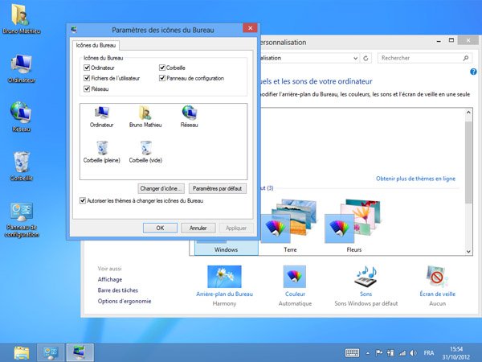482x362 pixels.
Task: Open Action Center flag tray icon
Action: click(x=379, y=353)
